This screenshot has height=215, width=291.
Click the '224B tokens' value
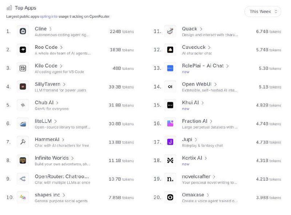pos(122,32)
